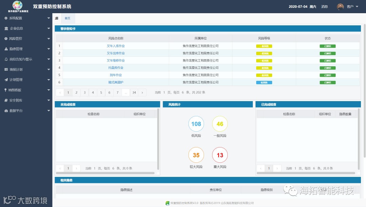Viewport: 366px width, 207px height.
Task: Click the 108 低风险 circle
Action: 196,124
